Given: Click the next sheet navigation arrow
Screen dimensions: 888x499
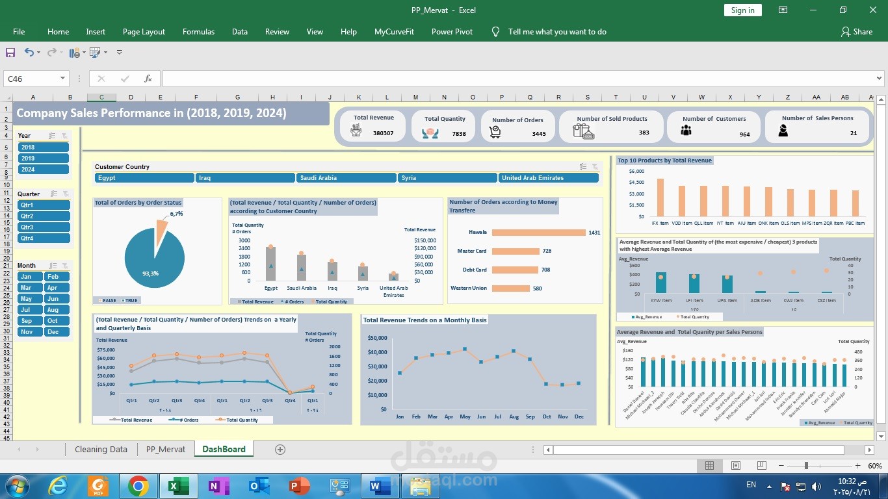Looking at the screenshot, I should (x=36, y=449).
